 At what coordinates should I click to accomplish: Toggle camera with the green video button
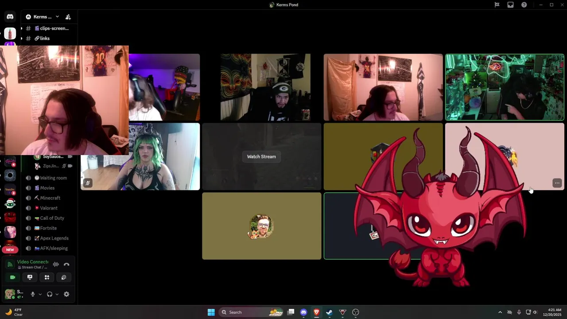click(x=13, y=277)
